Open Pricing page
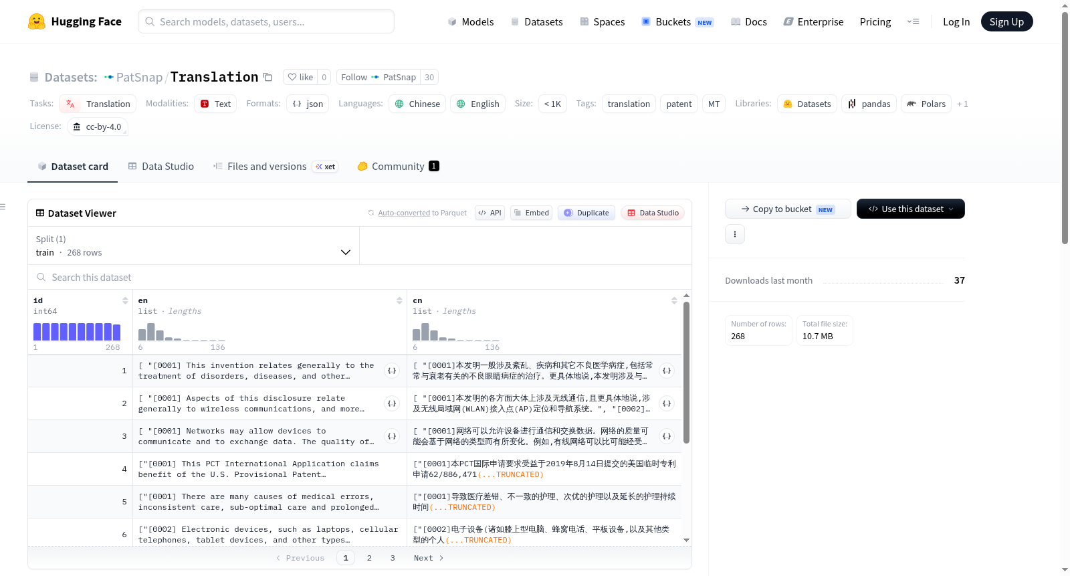 coord(875,21)
